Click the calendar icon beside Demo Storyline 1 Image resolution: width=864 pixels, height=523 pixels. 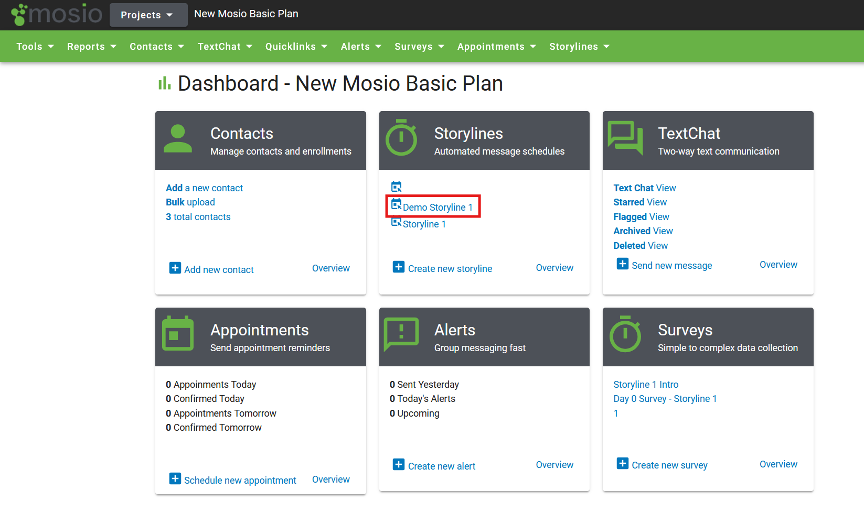coord(397,204)
